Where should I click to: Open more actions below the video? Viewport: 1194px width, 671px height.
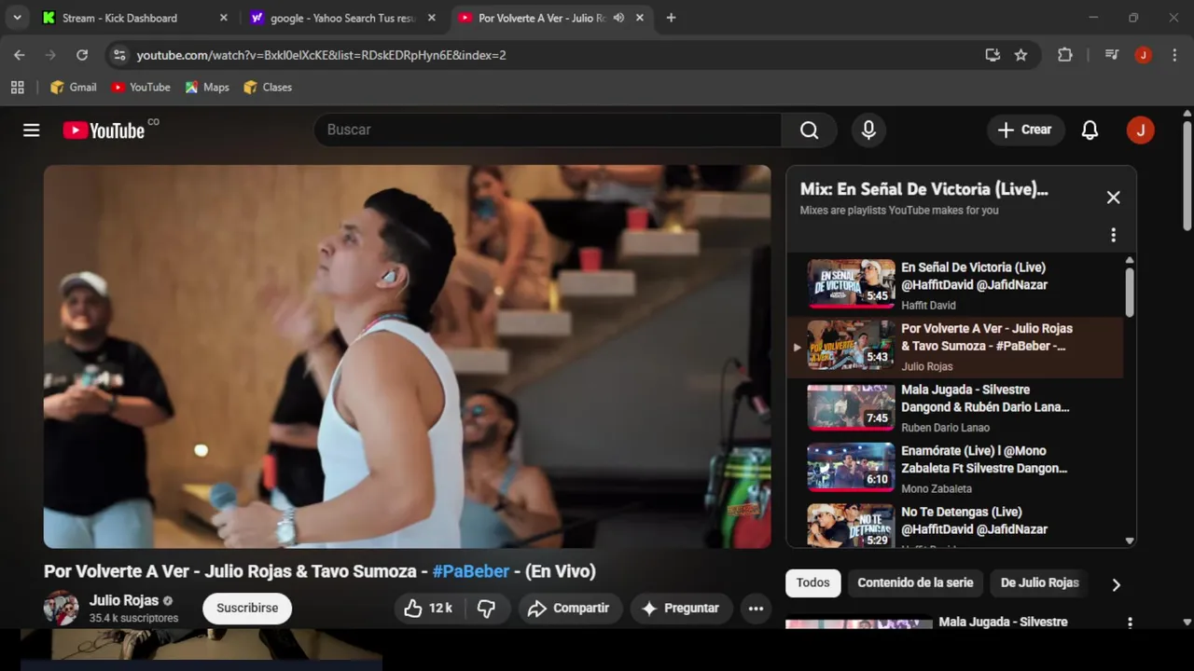click(x=756, y=609)
